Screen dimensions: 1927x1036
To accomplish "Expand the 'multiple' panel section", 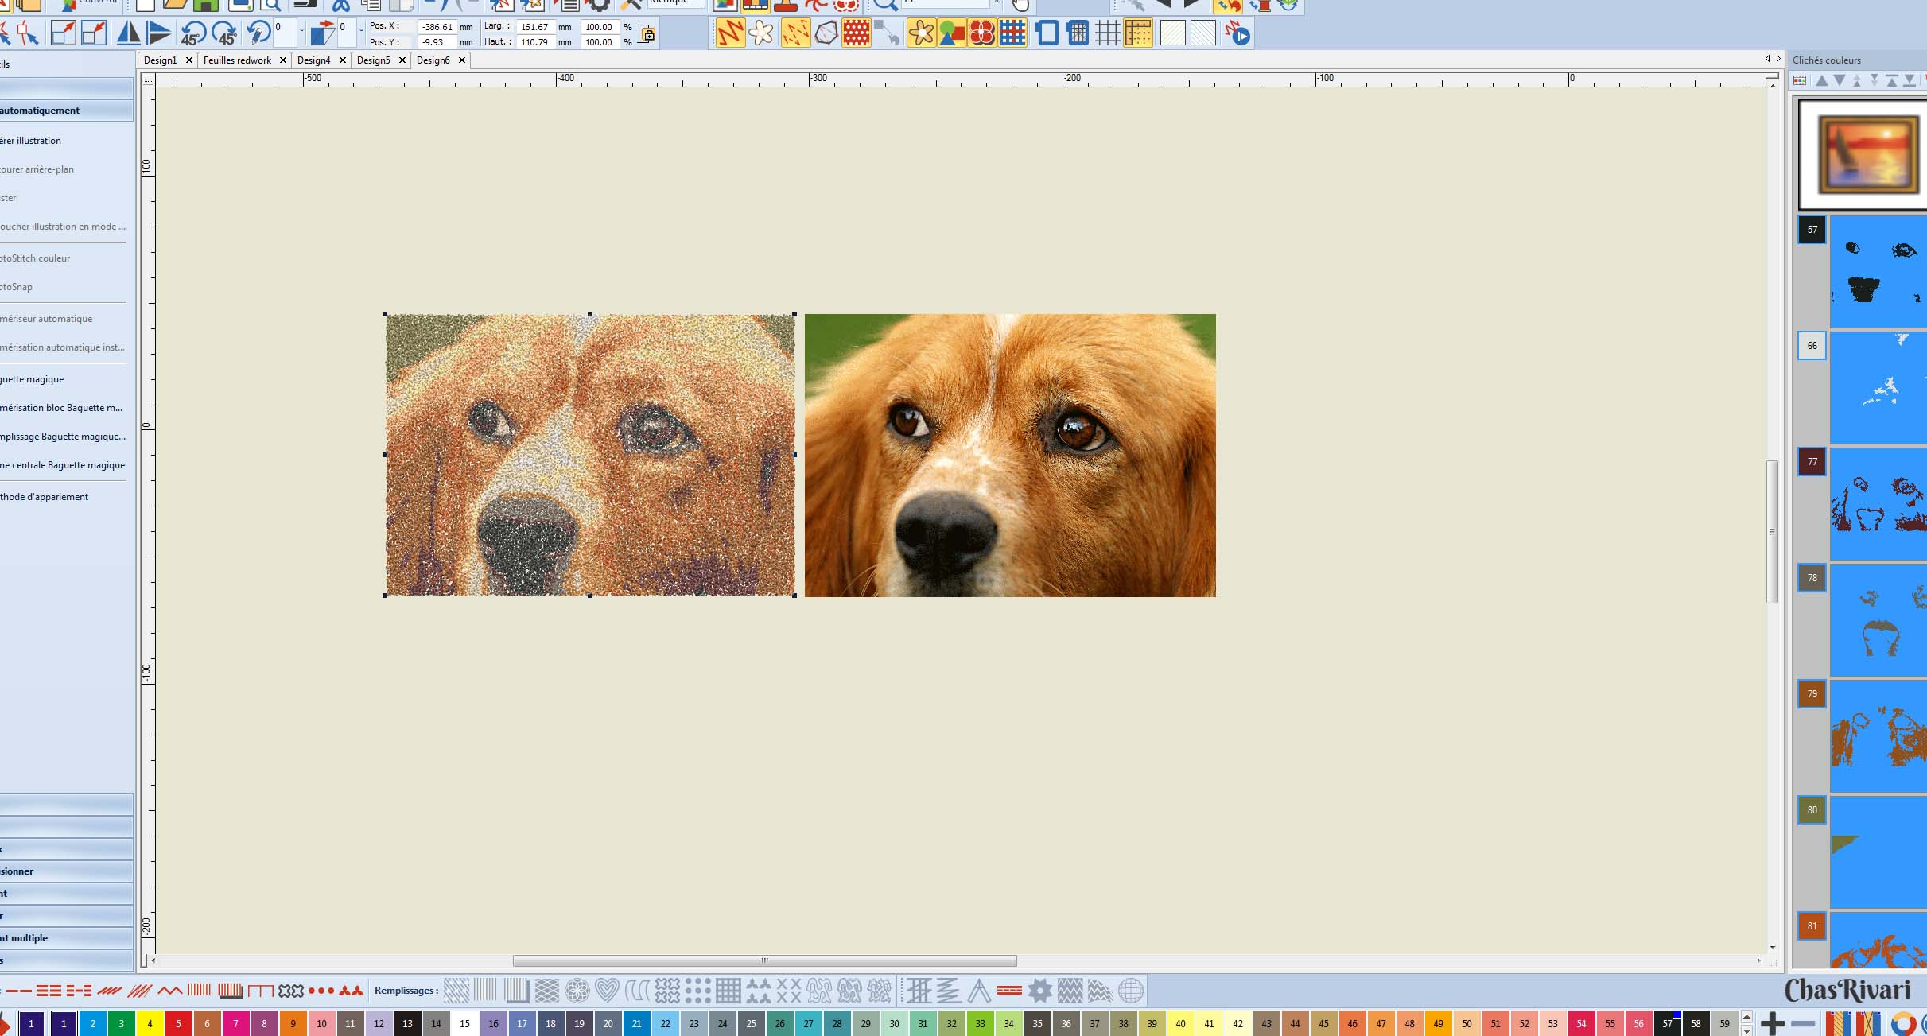I will click(x=66, y=938).
